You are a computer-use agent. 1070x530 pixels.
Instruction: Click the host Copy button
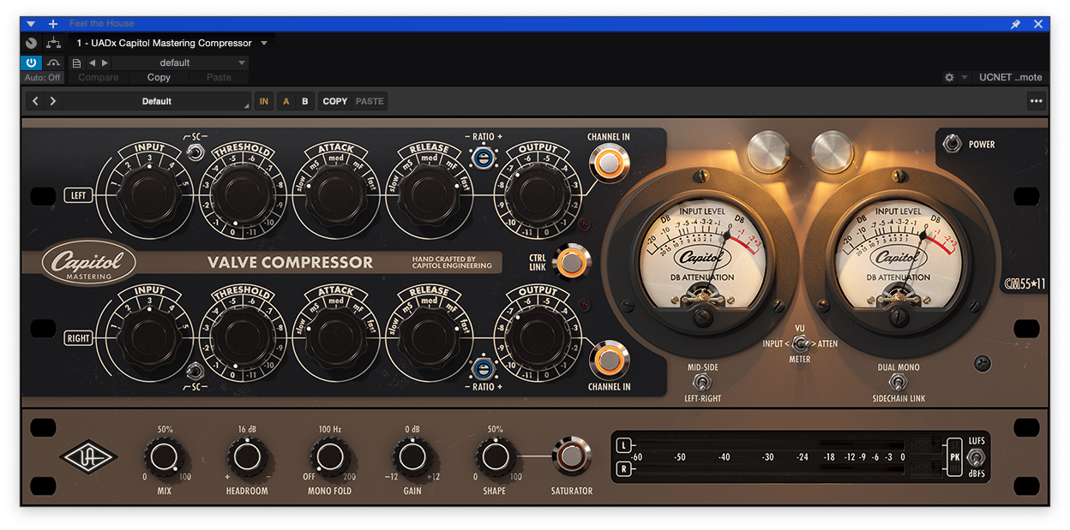159,77
